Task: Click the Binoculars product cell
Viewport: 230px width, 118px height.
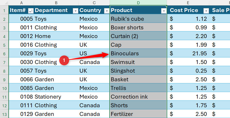Action: [x=138, y=53]
